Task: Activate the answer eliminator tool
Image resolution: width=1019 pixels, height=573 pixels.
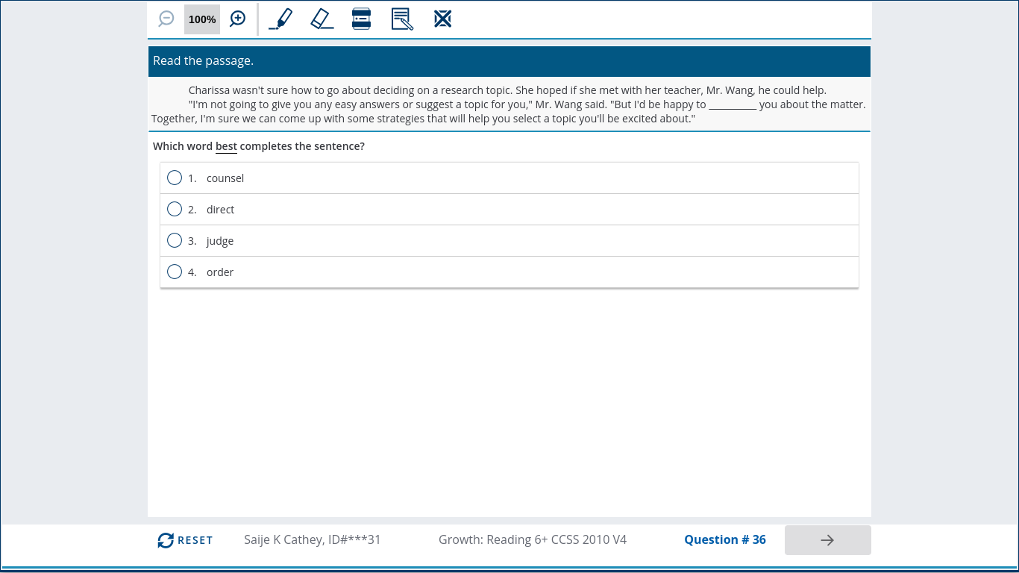Action: 443,19
